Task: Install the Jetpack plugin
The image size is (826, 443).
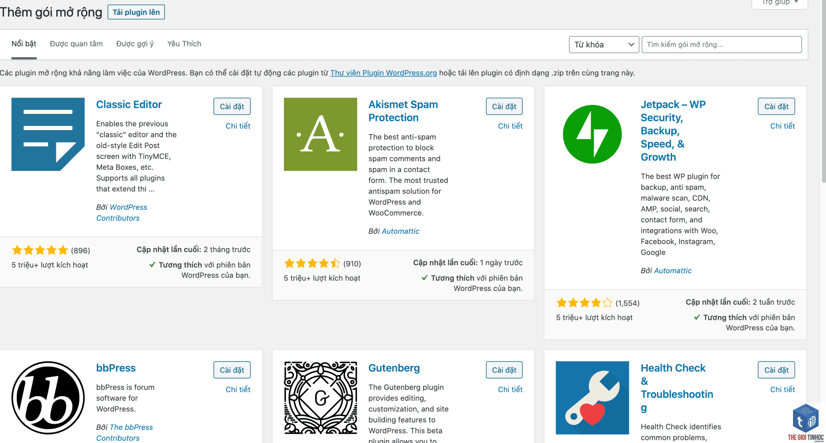Action: [776, 106]
